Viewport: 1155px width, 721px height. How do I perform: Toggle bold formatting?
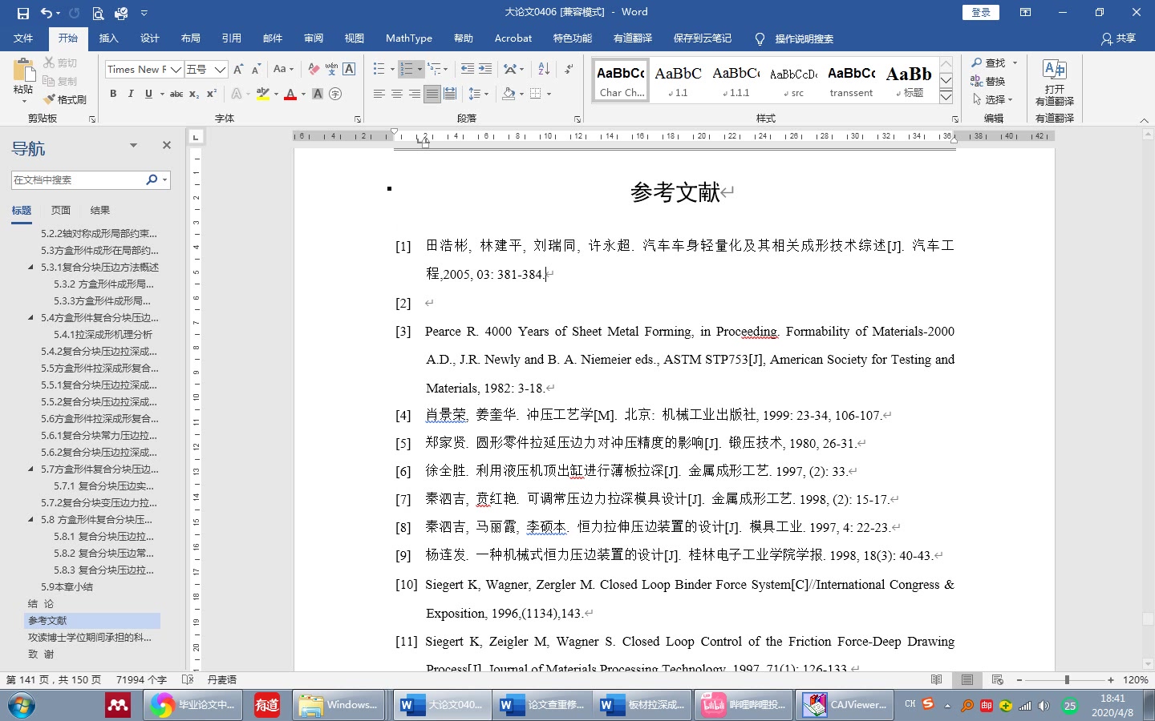click(113, 94)
